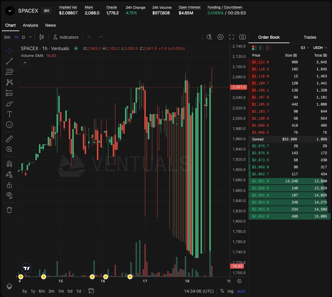
Task: Open the News tab
Action: [x=50, y=25]
